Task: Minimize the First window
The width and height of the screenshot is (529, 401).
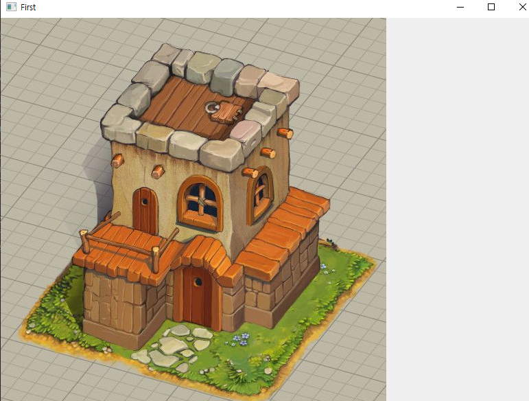Action: point(460,7)
